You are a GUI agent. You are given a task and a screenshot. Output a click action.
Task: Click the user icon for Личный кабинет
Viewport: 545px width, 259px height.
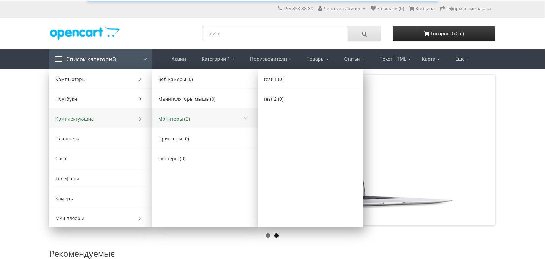point(320,8)
